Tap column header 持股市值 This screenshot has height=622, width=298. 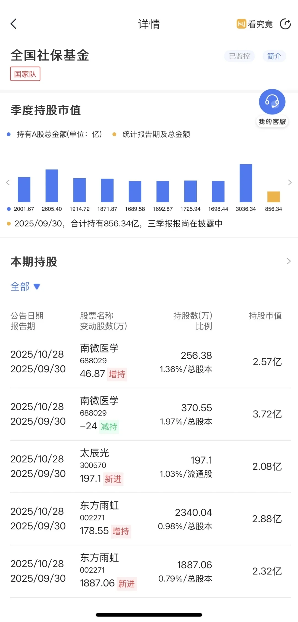[265, 315]
